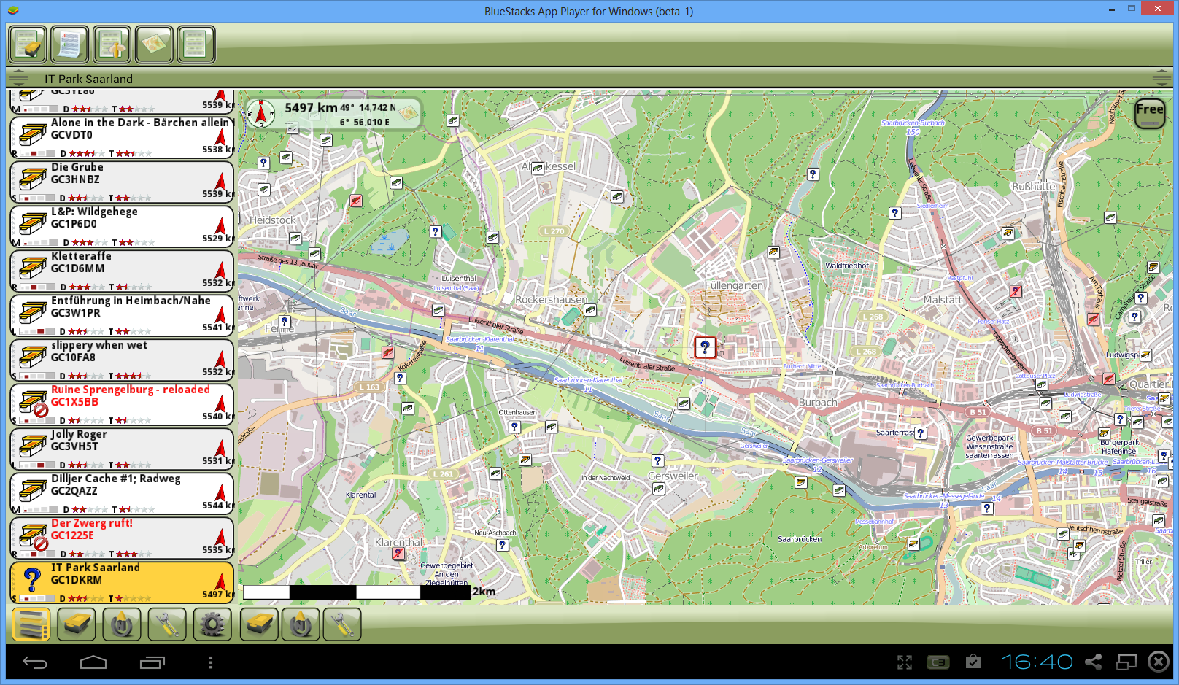Open the last wrench tools icon in bottom toolbar
The height and width of the screenshot is (685, 1179).
click(342, 624)
